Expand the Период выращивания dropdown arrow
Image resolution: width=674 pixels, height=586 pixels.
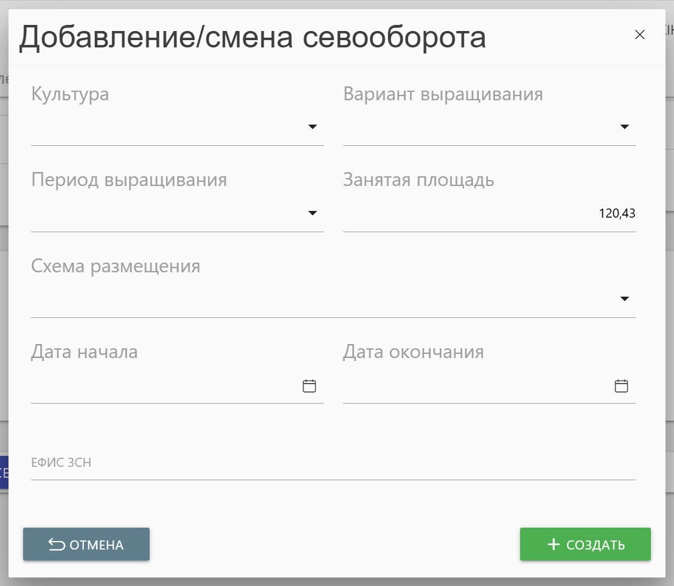point(313,213)
